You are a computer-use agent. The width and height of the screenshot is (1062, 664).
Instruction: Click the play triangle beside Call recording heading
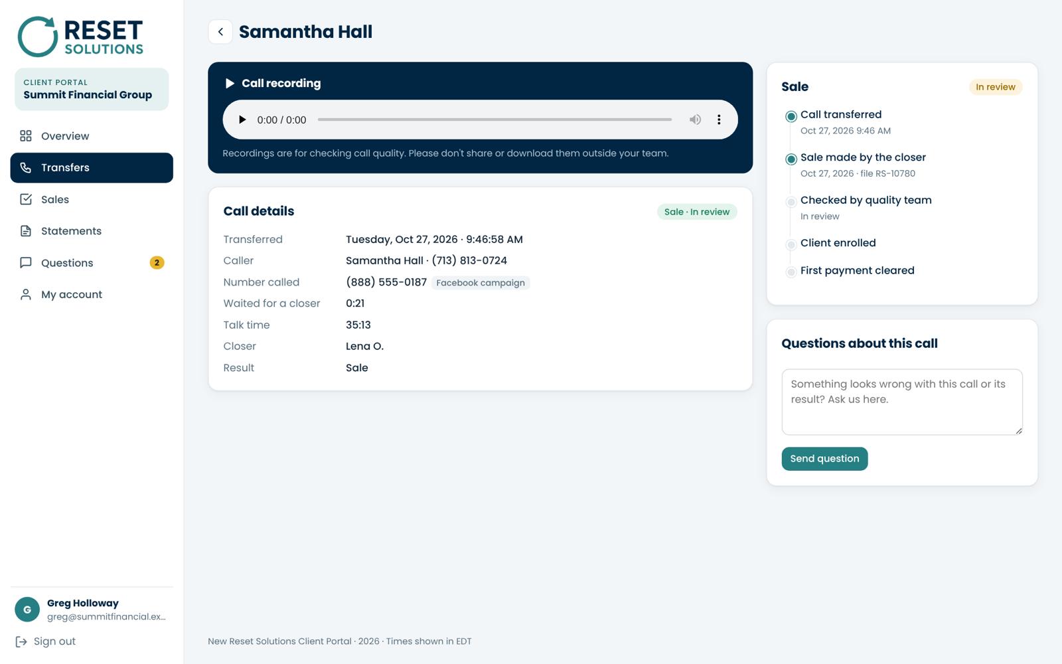click(x=230, y=83)
